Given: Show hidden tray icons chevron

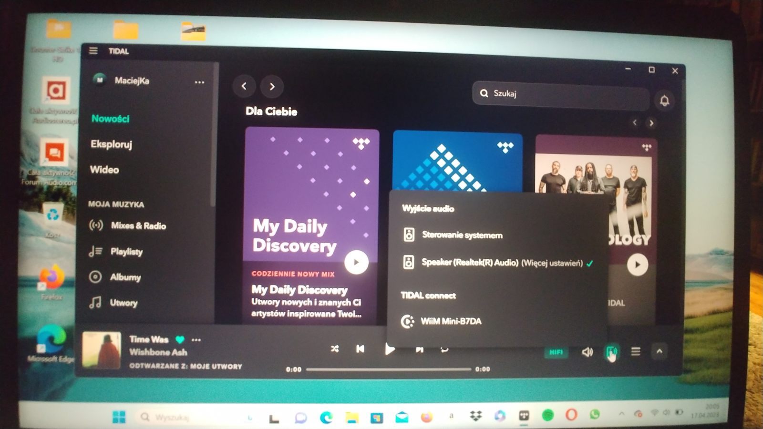Looking at the screenshot, I should pyautogui.click(x=621, y=413).
